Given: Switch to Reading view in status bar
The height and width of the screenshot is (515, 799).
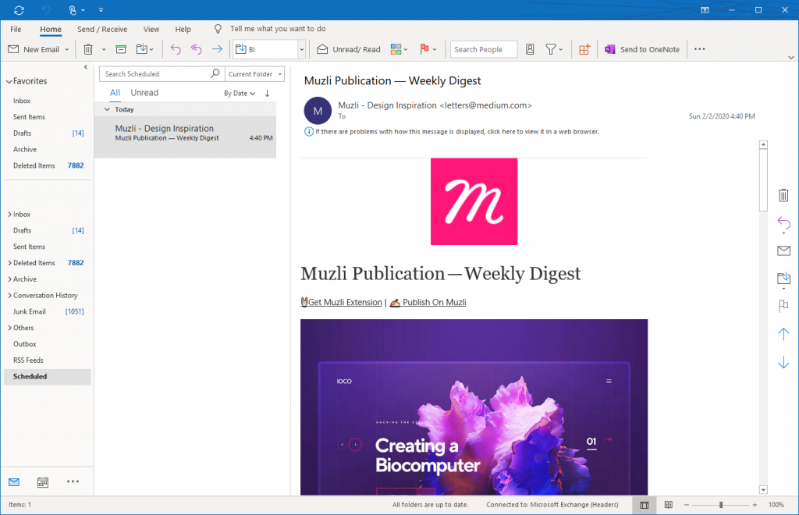Looking at the screenshot, I should [668, 505].
